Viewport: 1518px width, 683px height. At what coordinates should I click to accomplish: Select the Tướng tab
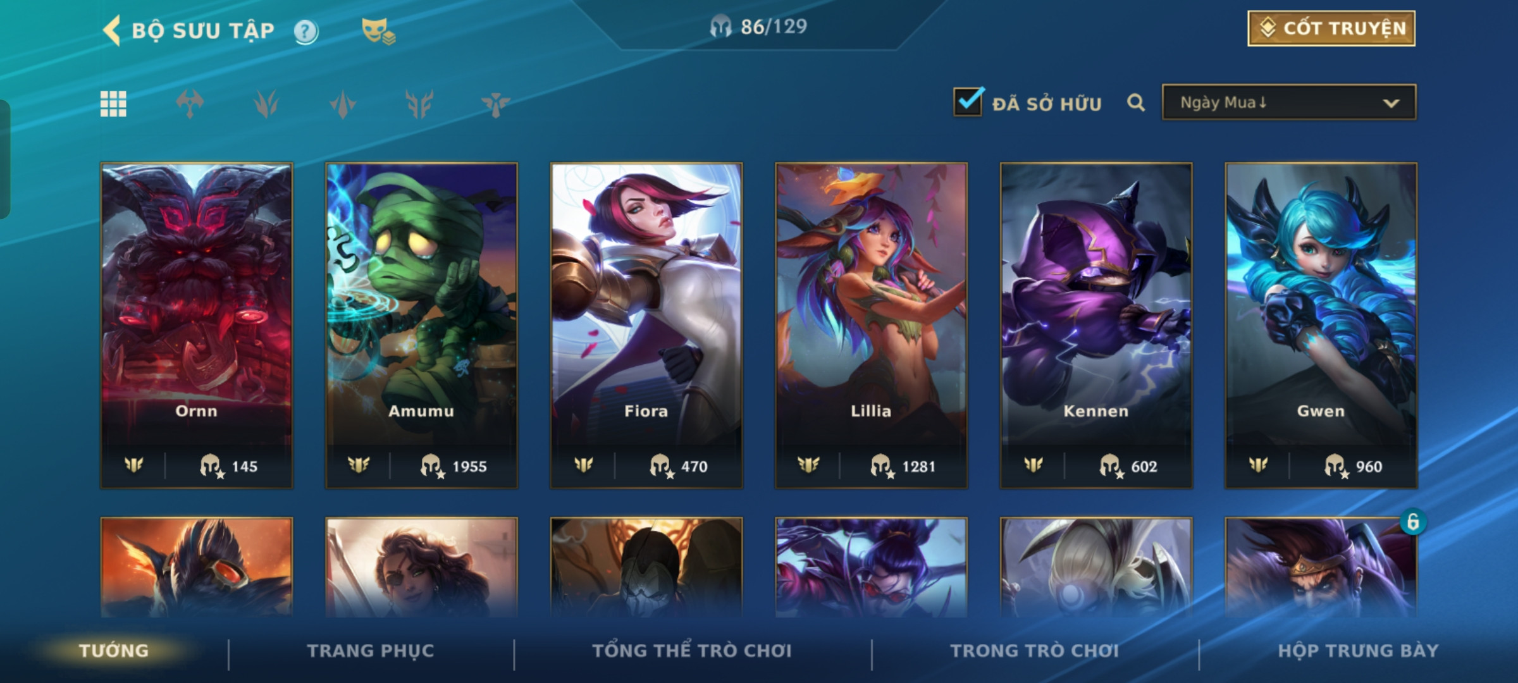(114, 651)
